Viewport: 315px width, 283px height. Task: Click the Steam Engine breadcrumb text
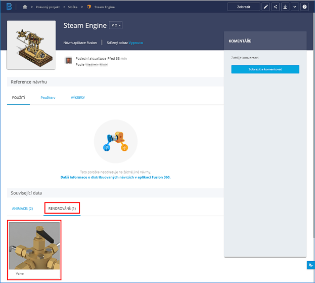click(x=105, y=7)
